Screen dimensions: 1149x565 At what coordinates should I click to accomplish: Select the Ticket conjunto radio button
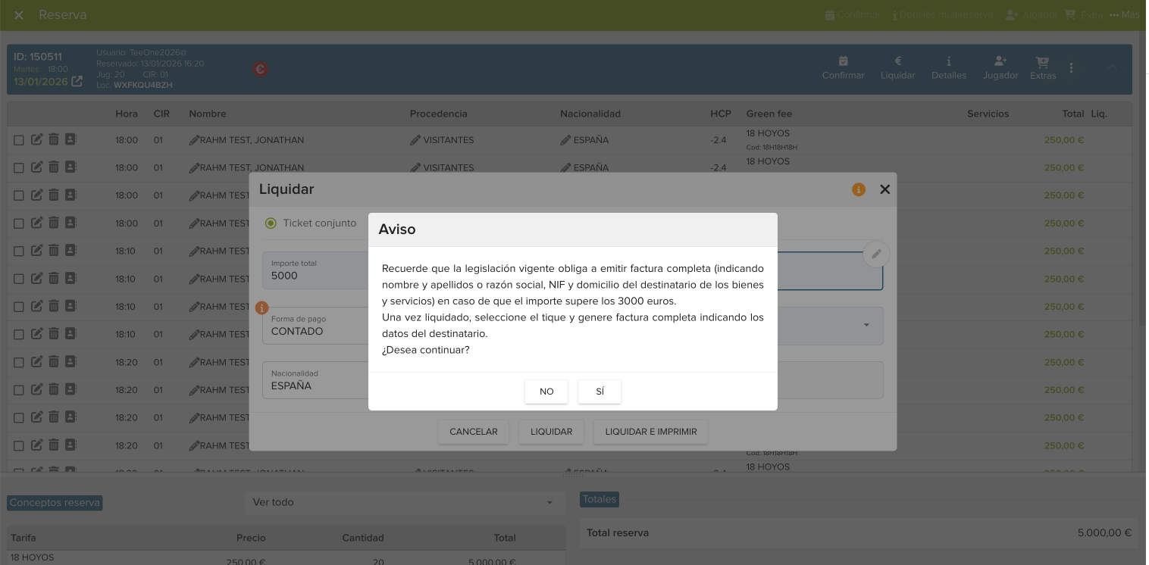coord(271,223)
